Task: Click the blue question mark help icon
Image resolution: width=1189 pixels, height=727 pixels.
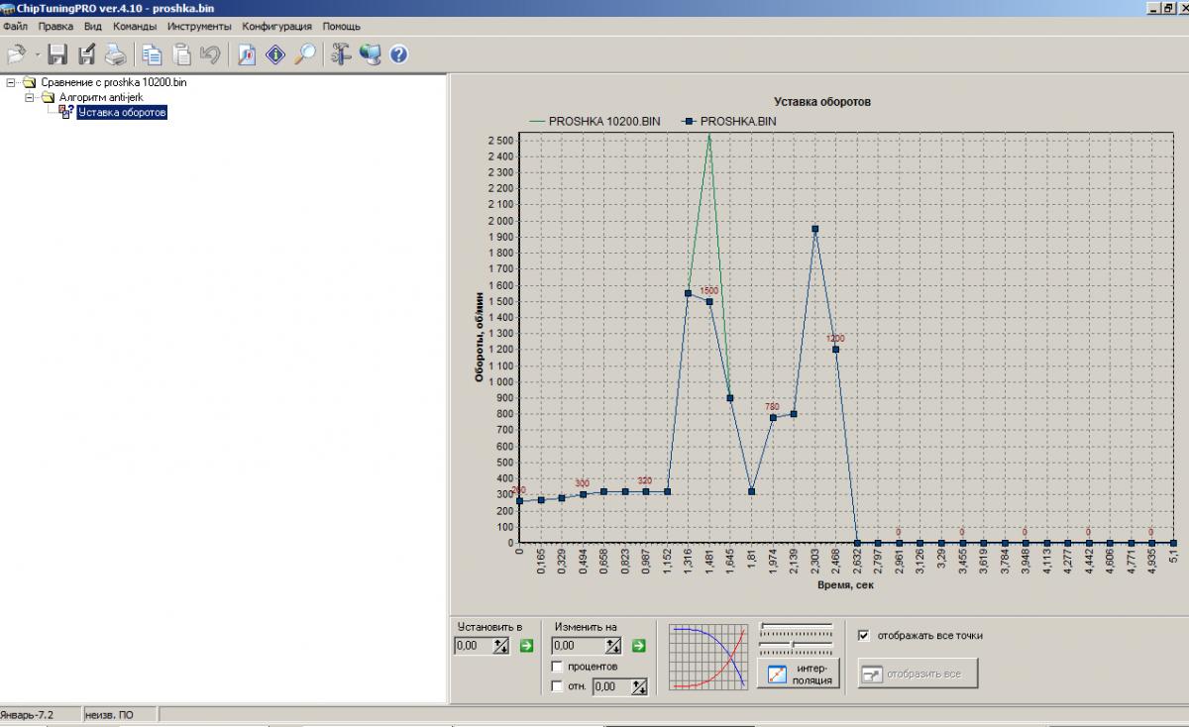Action: coord(398,54)
